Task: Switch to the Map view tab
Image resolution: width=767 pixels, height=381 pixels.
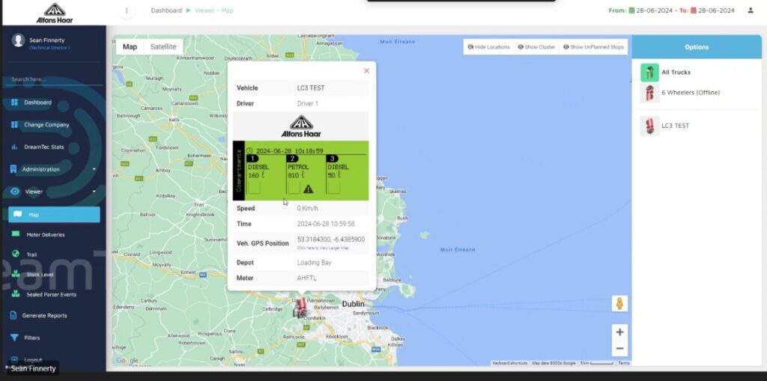Action: coord(130,47)
